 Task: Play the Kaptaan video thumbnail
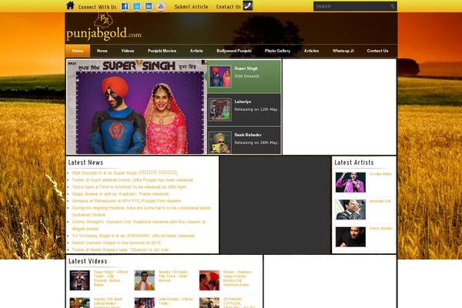[x=209, y=280]
